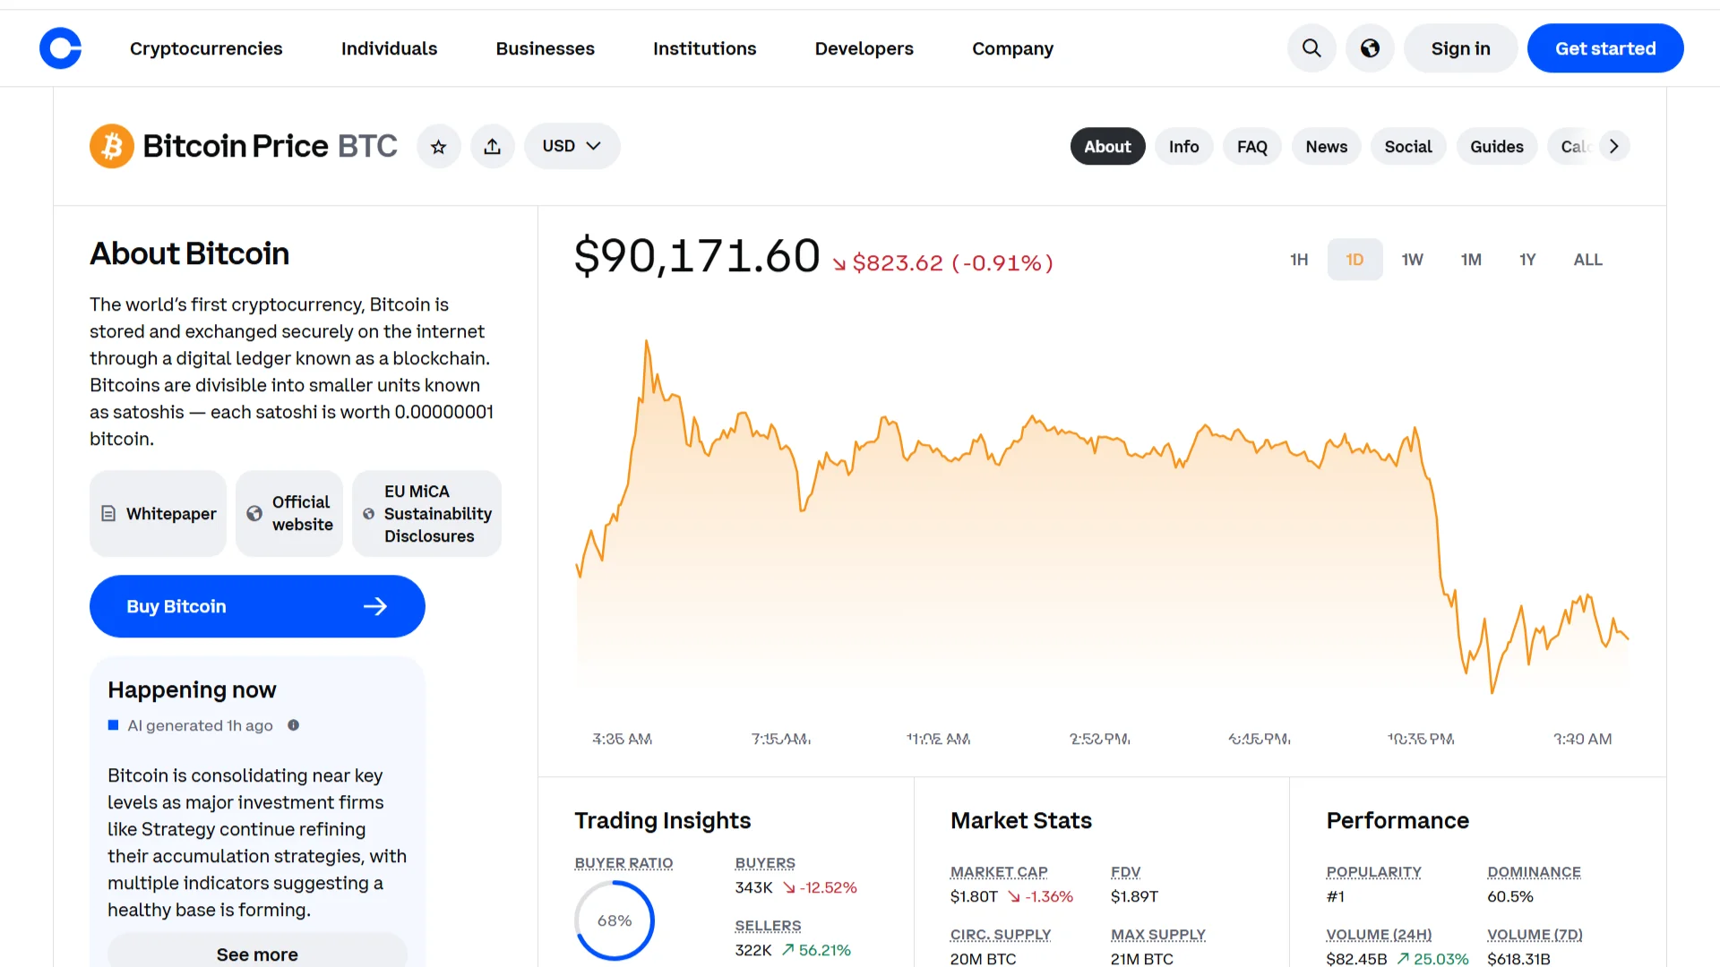Screen dimensions: 1720x967
Task: Open the search magnifier icon
Action: [1311, 48]
